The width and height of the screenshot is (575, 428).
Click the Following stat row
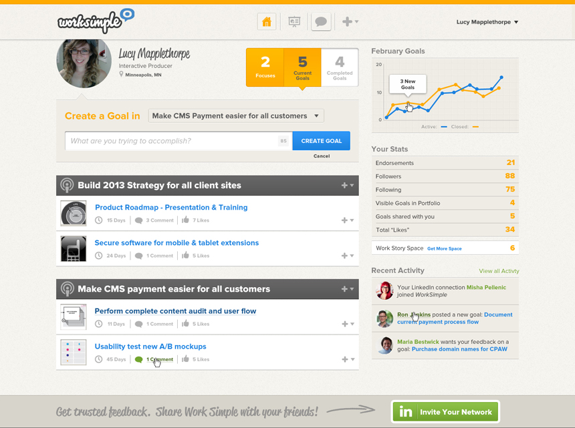tap(445, 190)
